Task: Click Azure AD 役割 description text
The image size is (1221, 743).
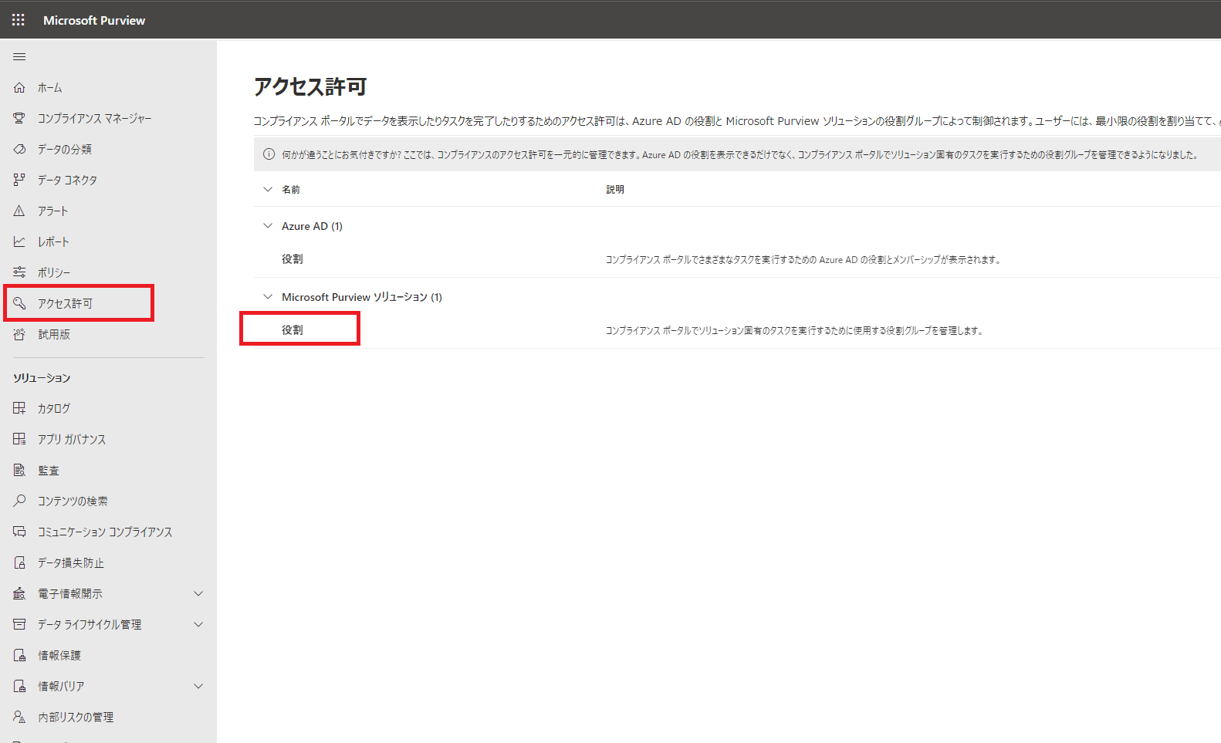Action: 803,260
